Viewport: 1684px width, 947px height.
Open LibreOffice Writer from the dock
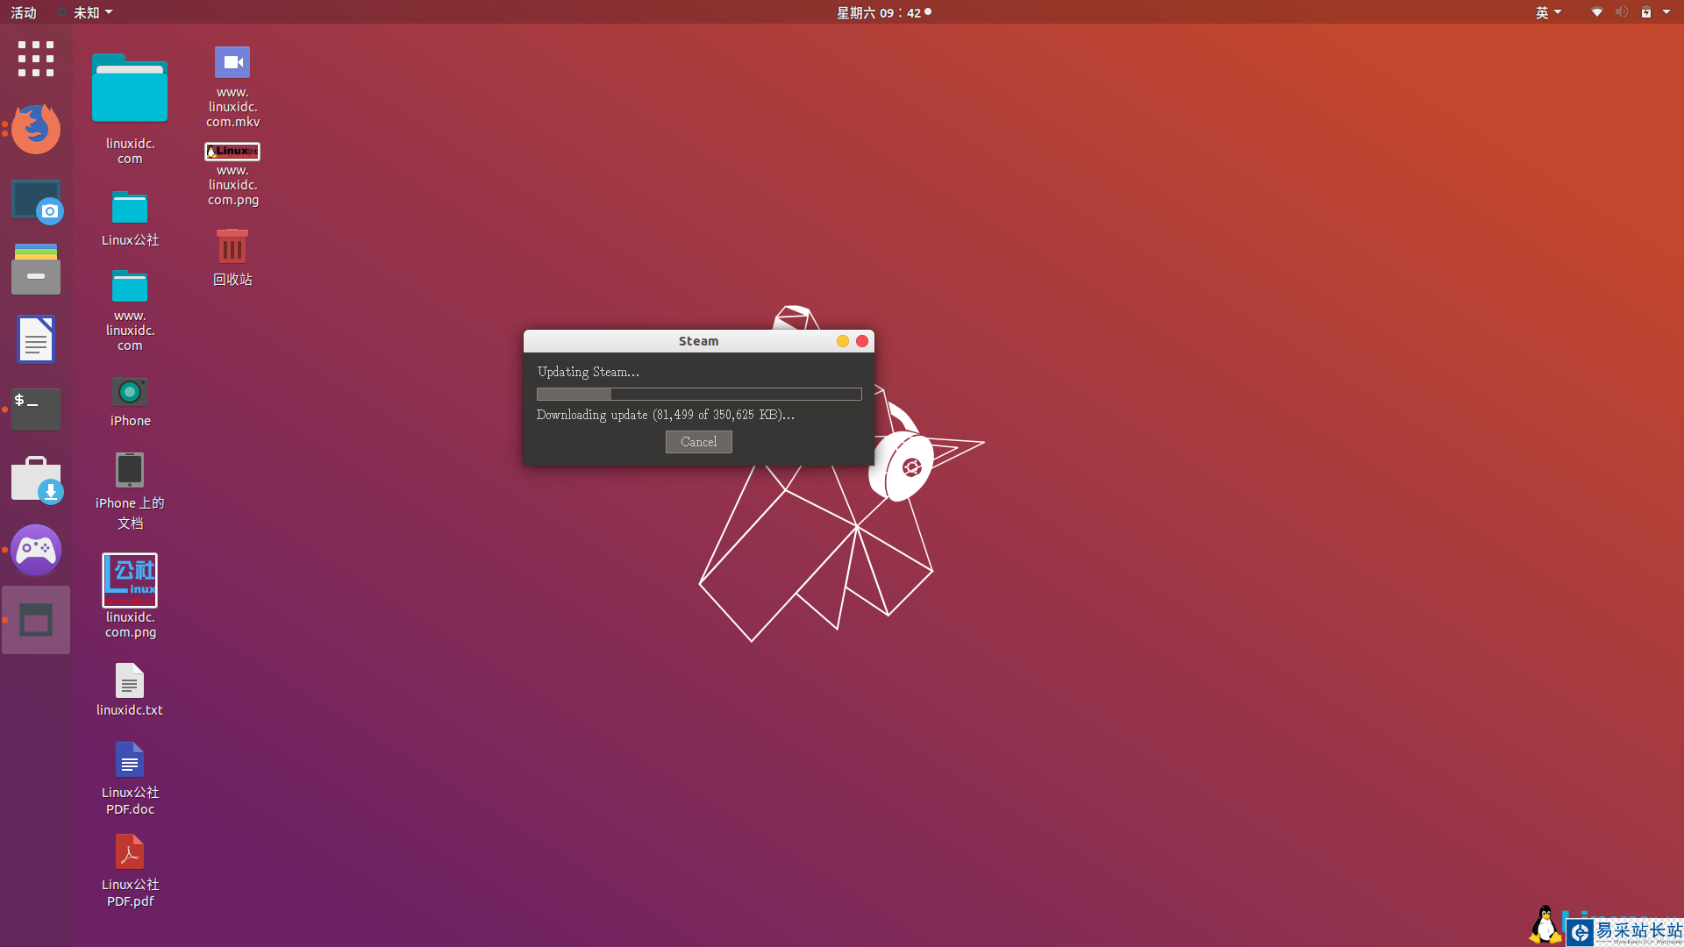click(x=36, y=339)
